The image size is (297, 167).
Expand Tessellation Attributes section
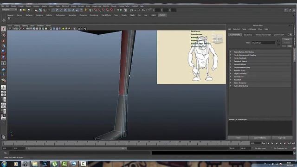[260, 52]
